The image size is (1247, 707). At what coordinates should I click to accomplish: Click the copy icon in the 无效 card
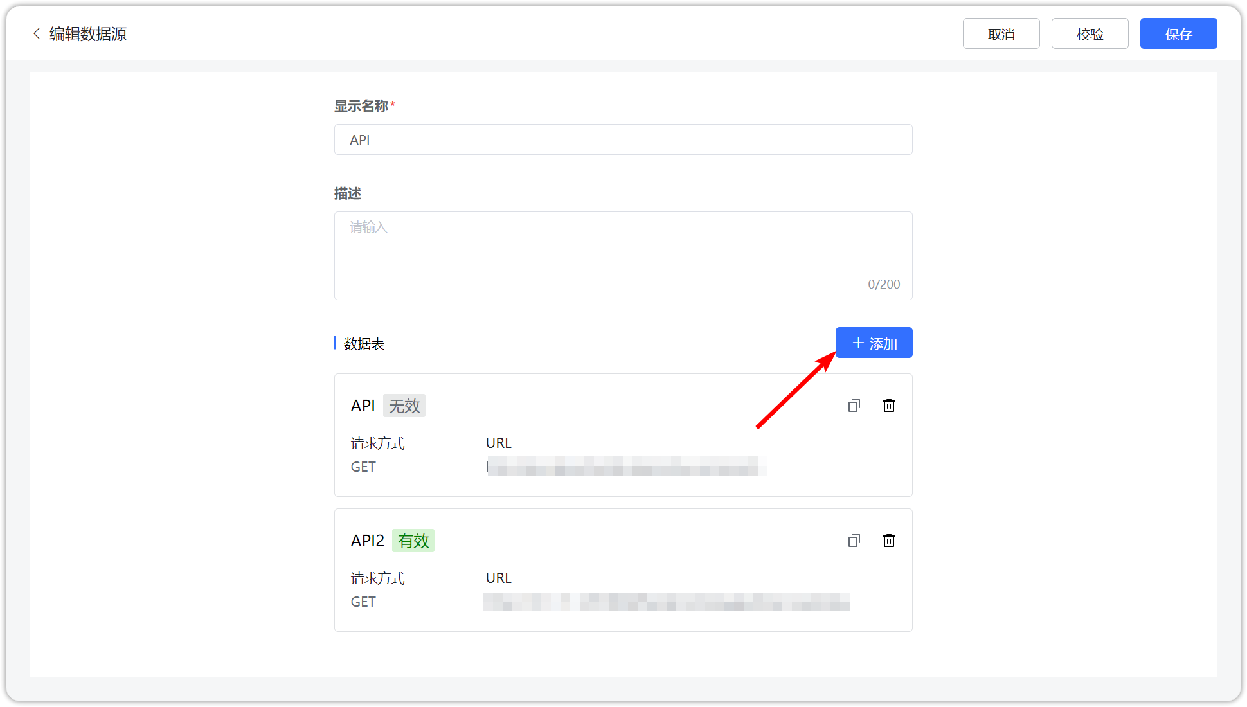[x=854, y=406]
